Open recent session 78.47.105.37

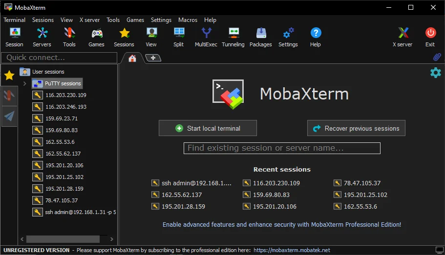point(357,183)
